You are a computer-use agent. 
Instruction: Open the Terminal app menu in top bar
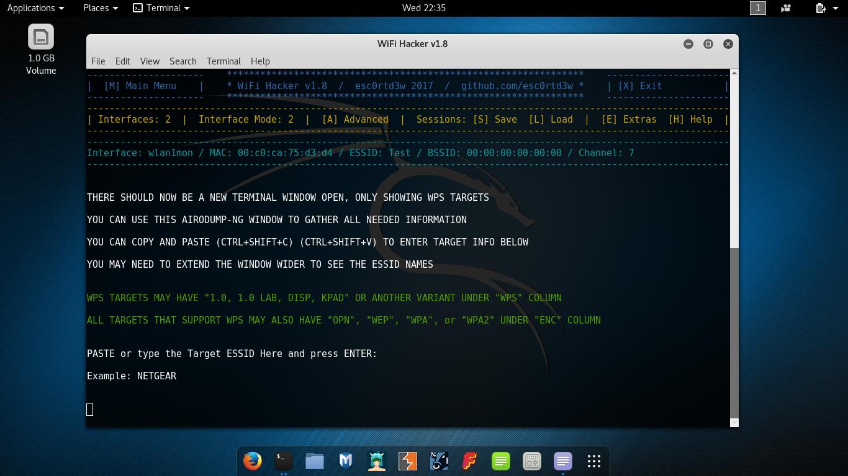(161, 8)
